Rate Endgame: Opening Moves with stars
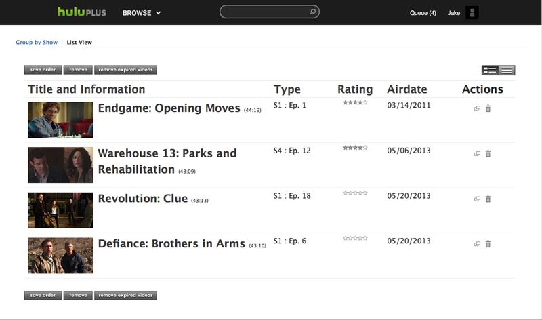The height and width of the screenshot is (320, 542). (355, 102)
